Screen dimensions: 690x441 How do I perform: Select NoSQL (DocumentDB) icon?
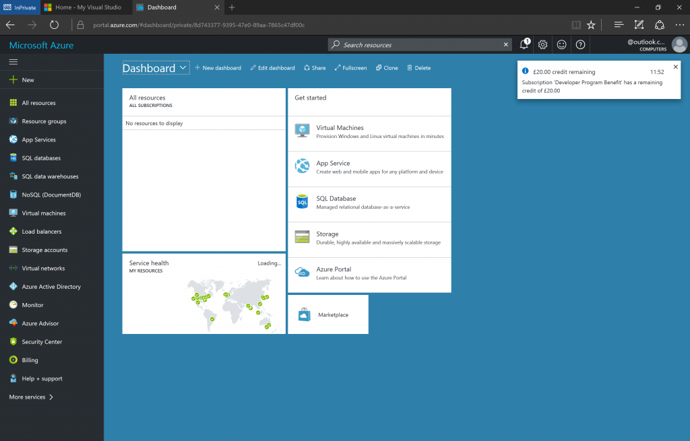tap(13, 195)
